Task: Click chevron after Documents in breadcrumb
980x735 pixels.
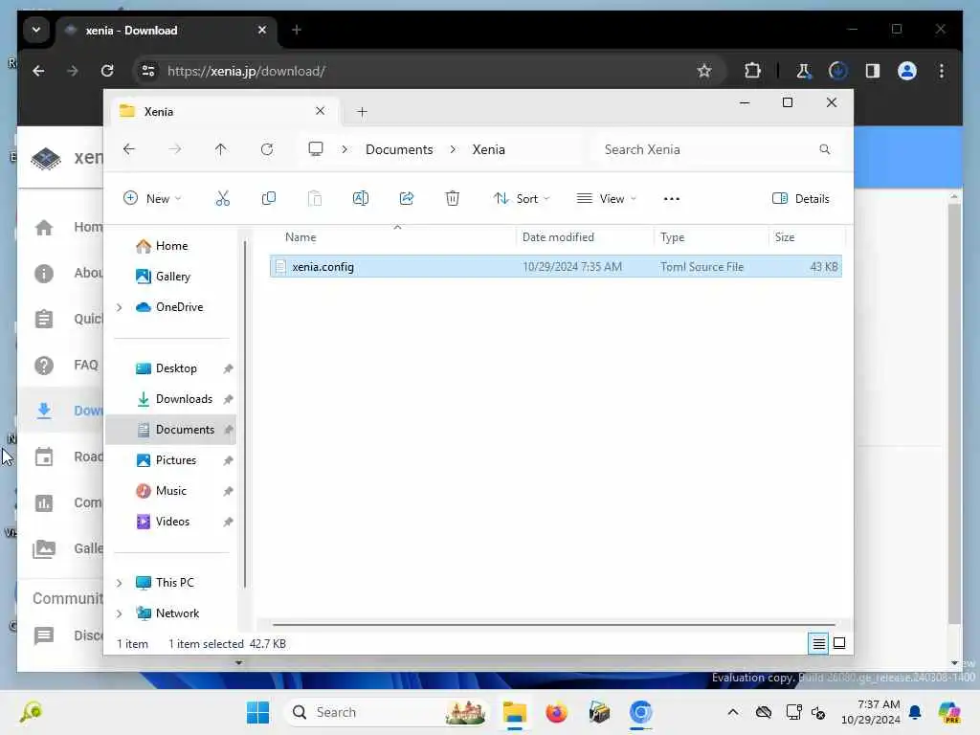Action: point(453,149)
